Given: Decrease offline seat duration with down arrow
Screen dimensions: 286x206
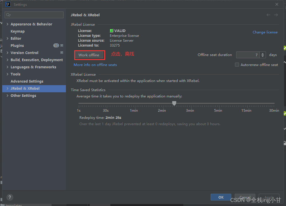Looking at the screenshot, I should [x=263, y=56].
